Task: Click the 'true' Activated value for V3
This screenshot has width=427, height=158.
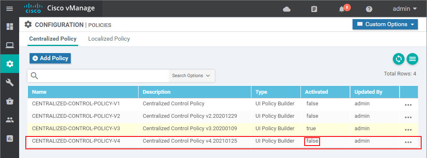Action: tap(311, 129)
